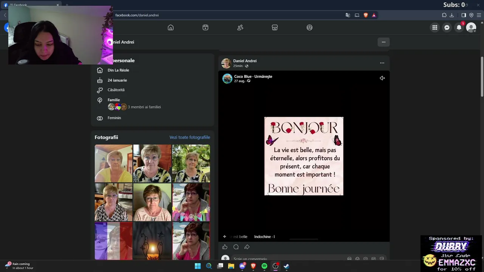Viewport: 484px width, 272px height.
Task: Click the post audio waveform icon
Action: coord(224,237)
